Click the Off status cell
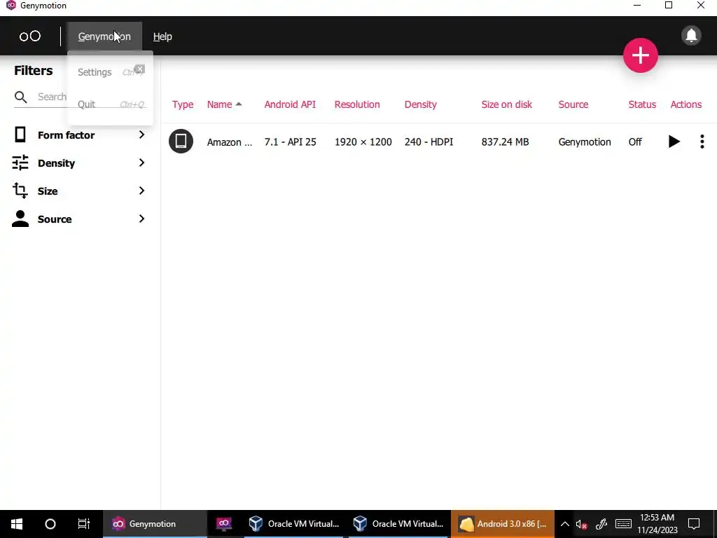Viewport: 717px width, 538px height. [x=634, y=142]
